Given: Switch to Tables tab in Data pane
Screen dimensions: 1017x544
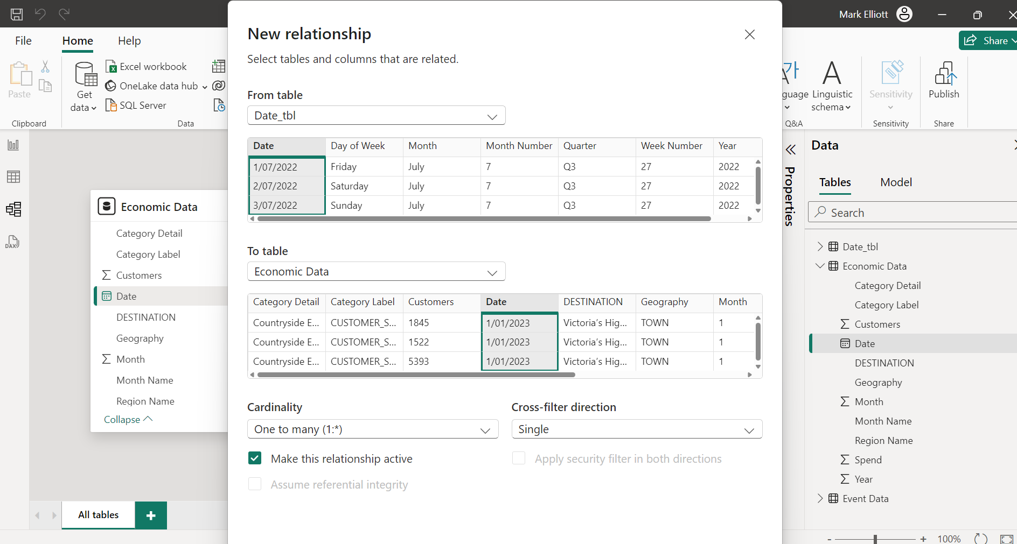Looking at the screenshot, I should pyautogui.click(x=835, y=182).
